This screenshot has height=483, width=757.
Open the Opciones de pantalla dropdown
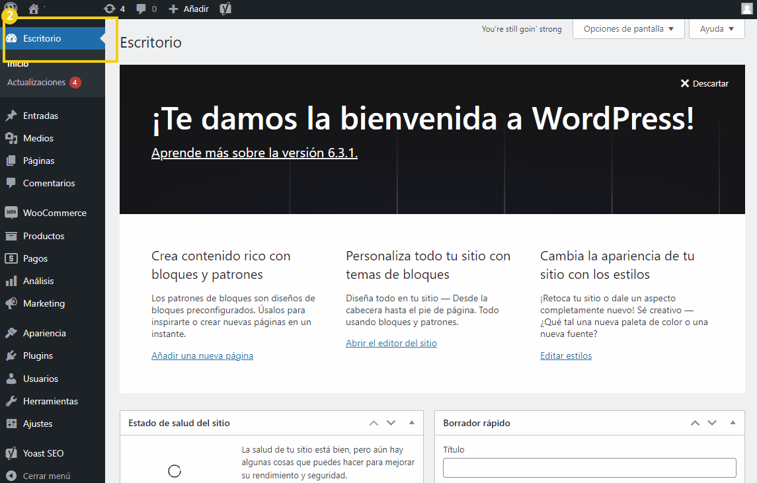629,29
